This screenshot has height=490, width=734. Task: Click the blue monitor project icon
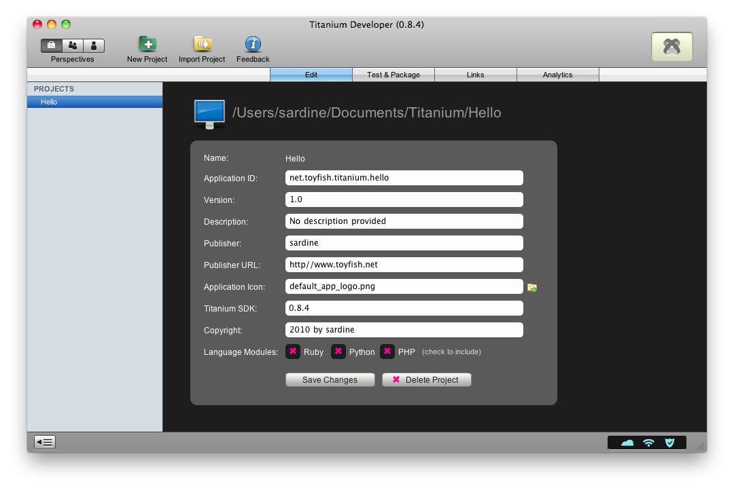point(209,113)
